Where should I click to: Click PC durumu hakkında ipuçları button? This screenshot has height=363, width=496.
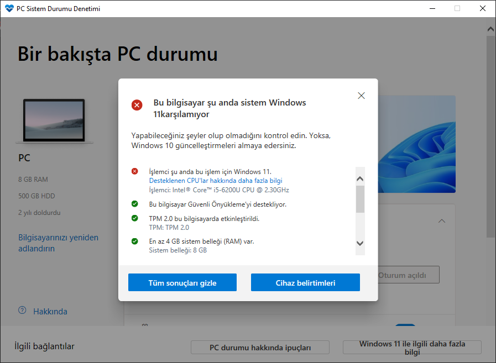[x=260, y=348]
